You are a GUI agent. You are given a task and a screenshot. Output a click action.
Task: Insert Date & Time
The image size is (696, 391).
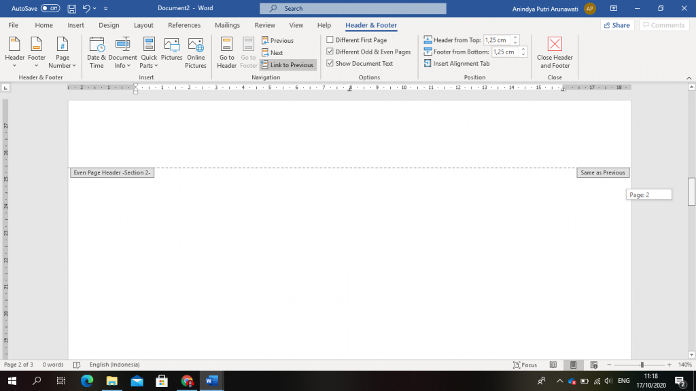click(x=97, y=53)
